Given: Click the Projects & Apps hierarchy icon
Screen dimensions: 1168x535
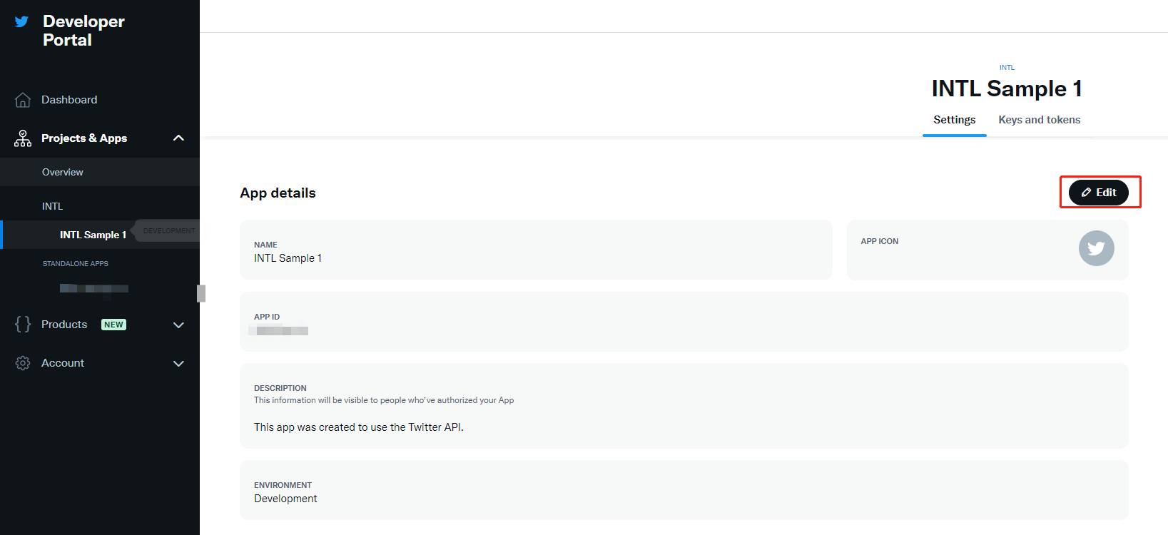Looking at the screenshot, I should (x=23, y=138).
